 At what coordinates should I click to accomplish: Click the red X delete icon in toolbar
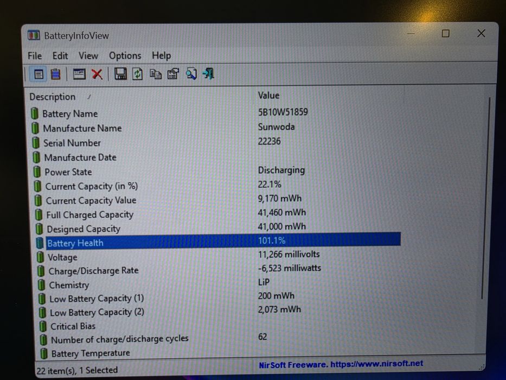coord(97,74)
